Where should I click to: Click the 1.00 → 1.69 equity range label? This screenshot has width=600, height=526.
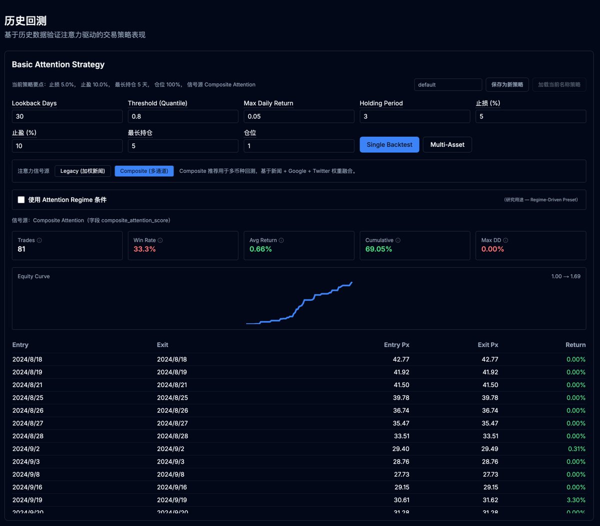566,276
